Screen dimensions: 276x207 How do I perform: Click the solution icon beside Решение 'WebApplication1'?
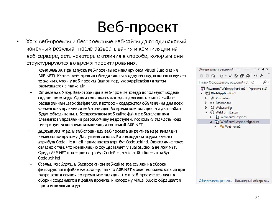coord(203,89)
